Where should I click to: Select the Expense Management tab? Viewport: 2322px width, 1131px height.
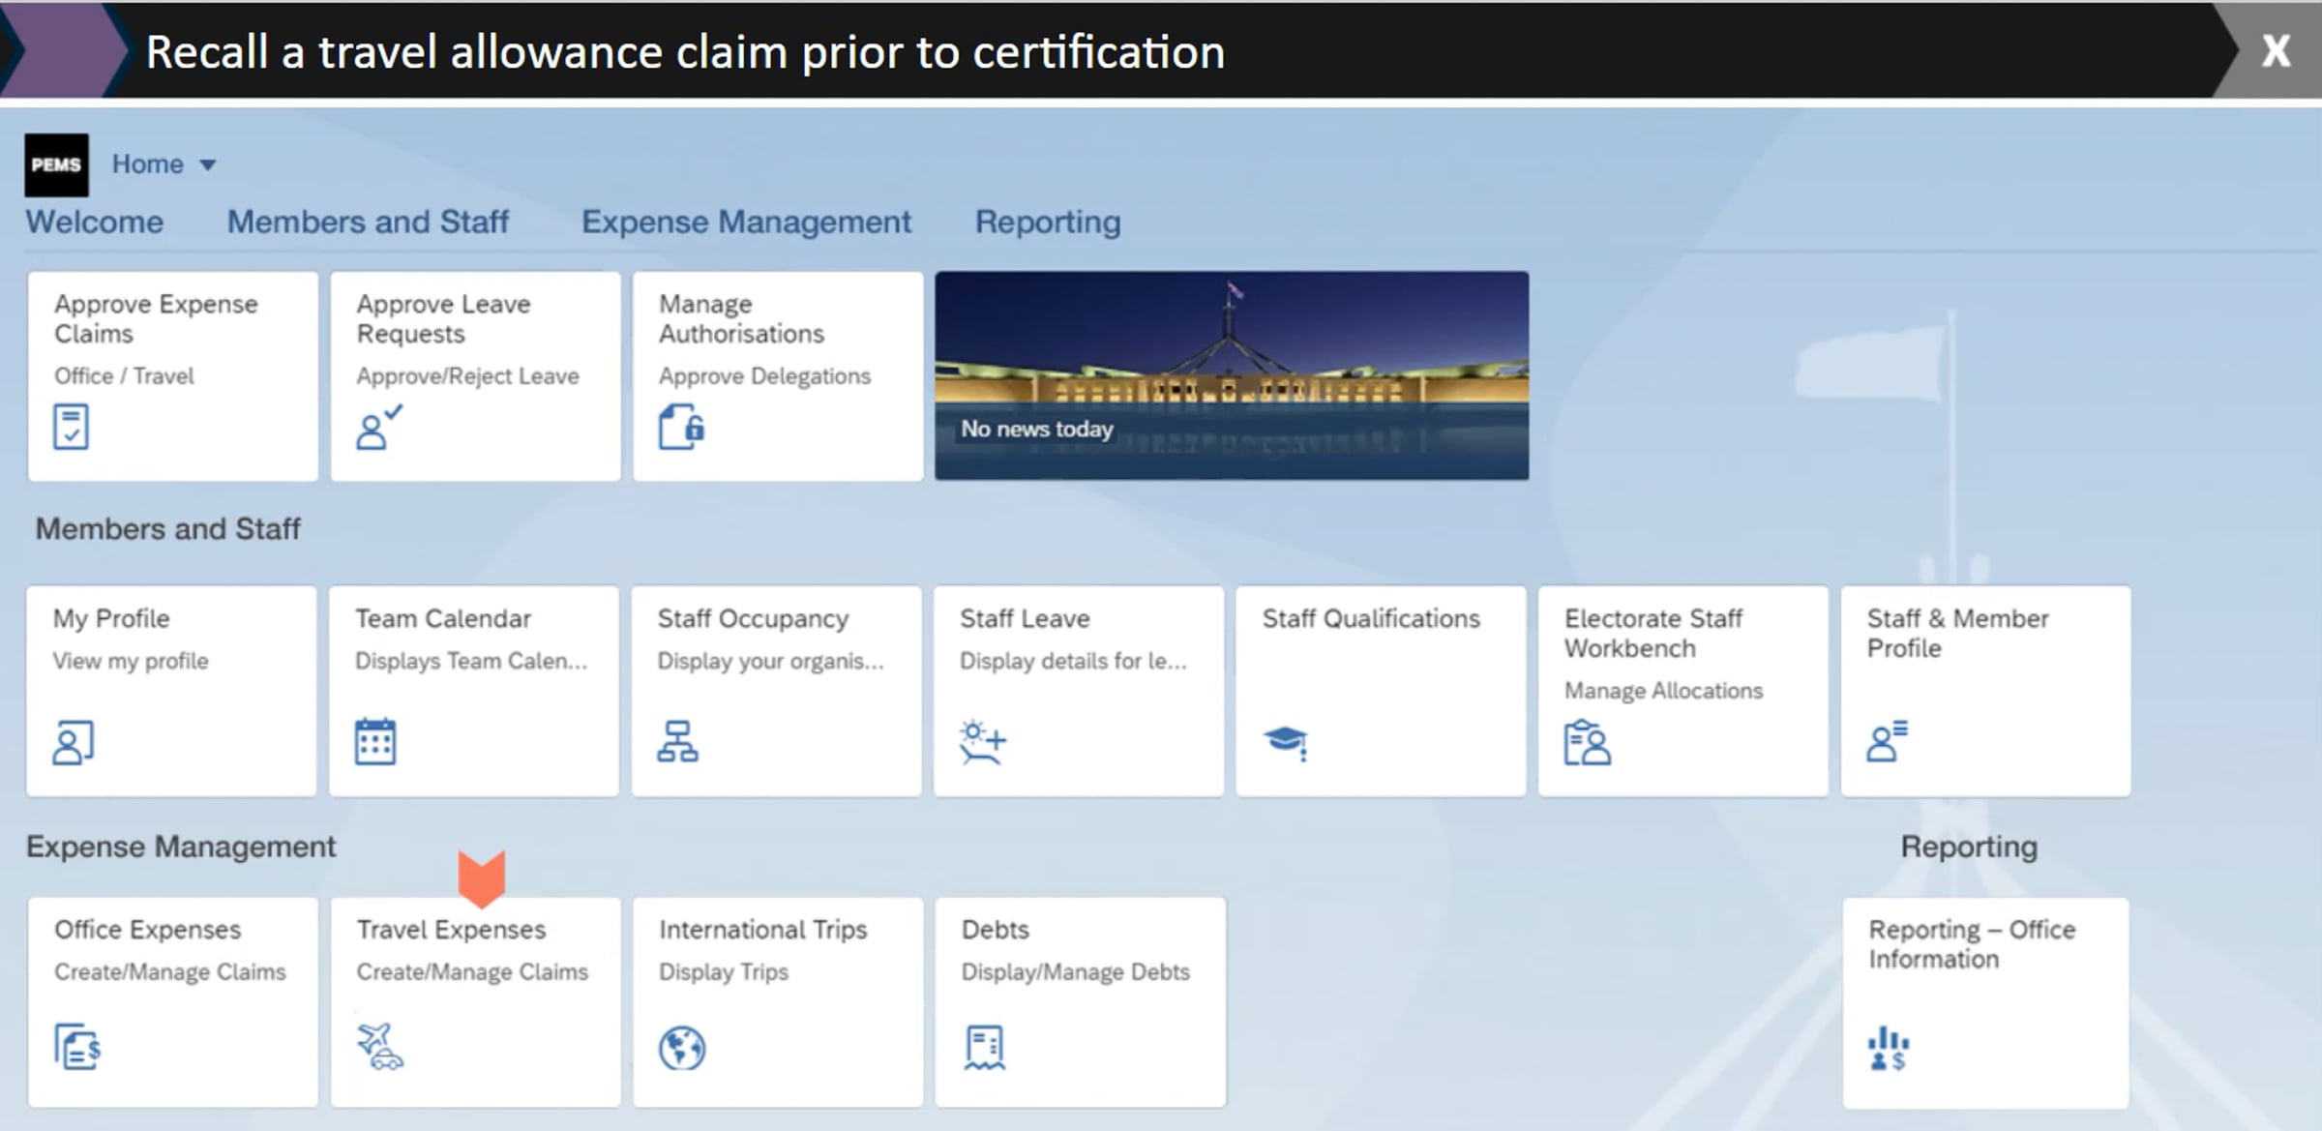746,222
